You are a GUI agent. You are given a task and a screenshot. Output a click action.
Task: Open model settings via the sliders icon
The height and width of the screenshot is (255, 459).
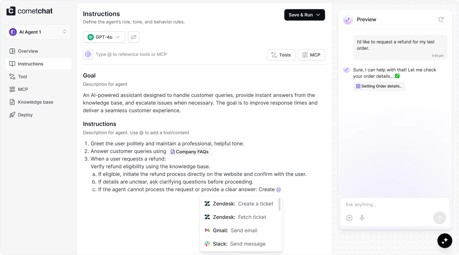pyautogui.click(x=133, y=37)
